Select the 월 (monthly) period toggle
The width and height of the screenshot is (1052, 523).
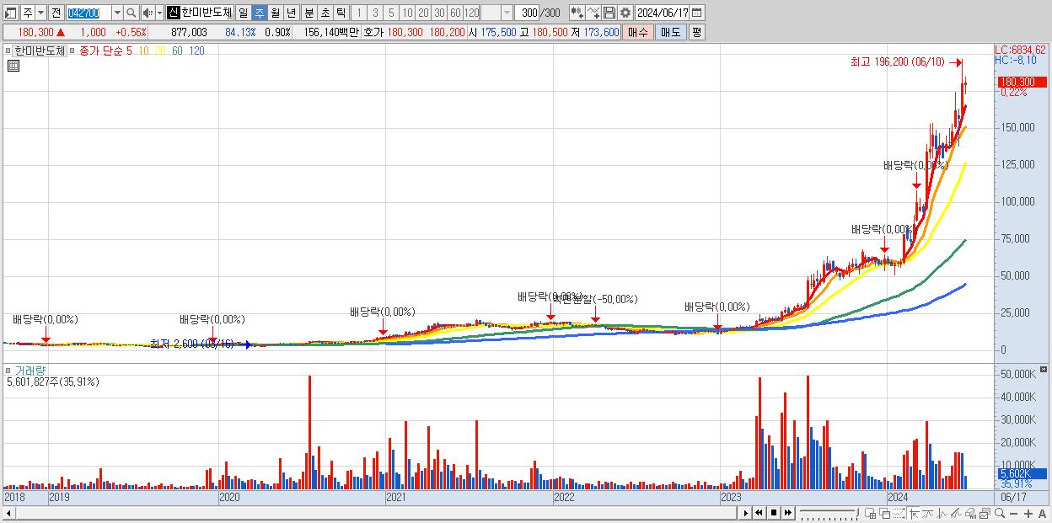275,13
